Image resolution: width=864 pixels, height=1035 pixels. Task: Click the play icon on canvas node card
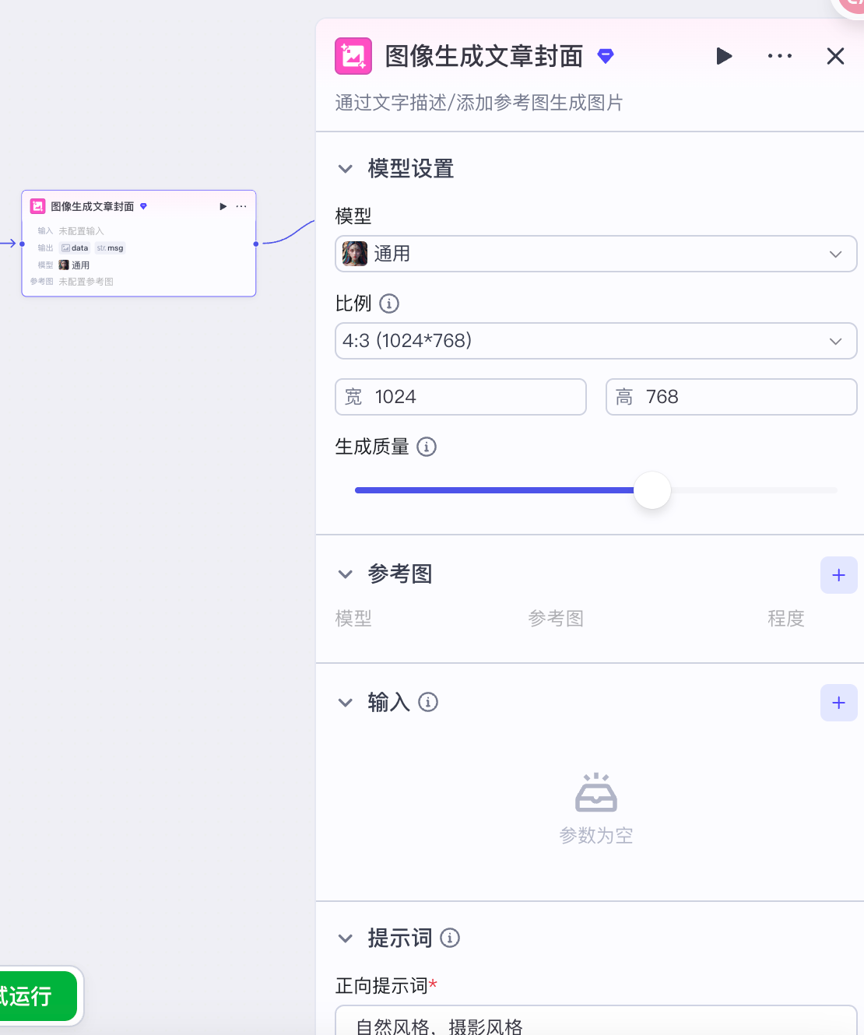point(223,206)
